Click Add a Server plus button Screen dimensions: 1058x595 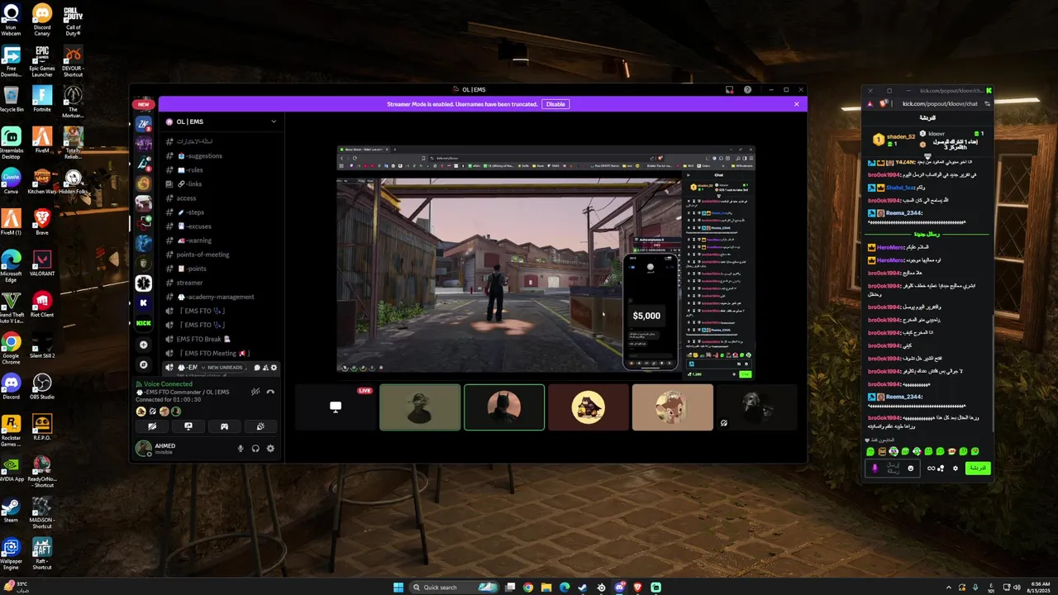144,345
